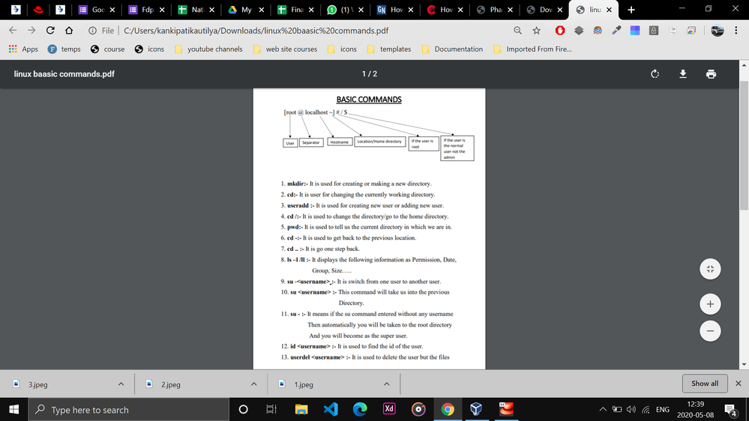
Task: Open the 1.jpeg download options chevron
Action: click(x=387, y=384)
